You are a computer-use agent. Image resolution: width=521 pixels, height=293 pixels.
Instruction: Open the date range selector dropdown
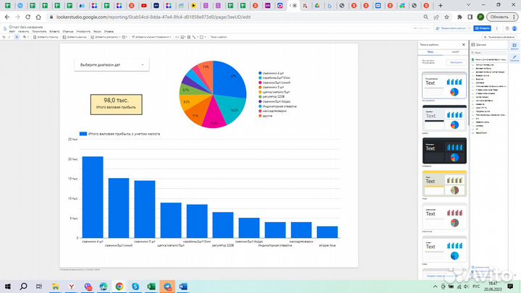tap(111, 65)
